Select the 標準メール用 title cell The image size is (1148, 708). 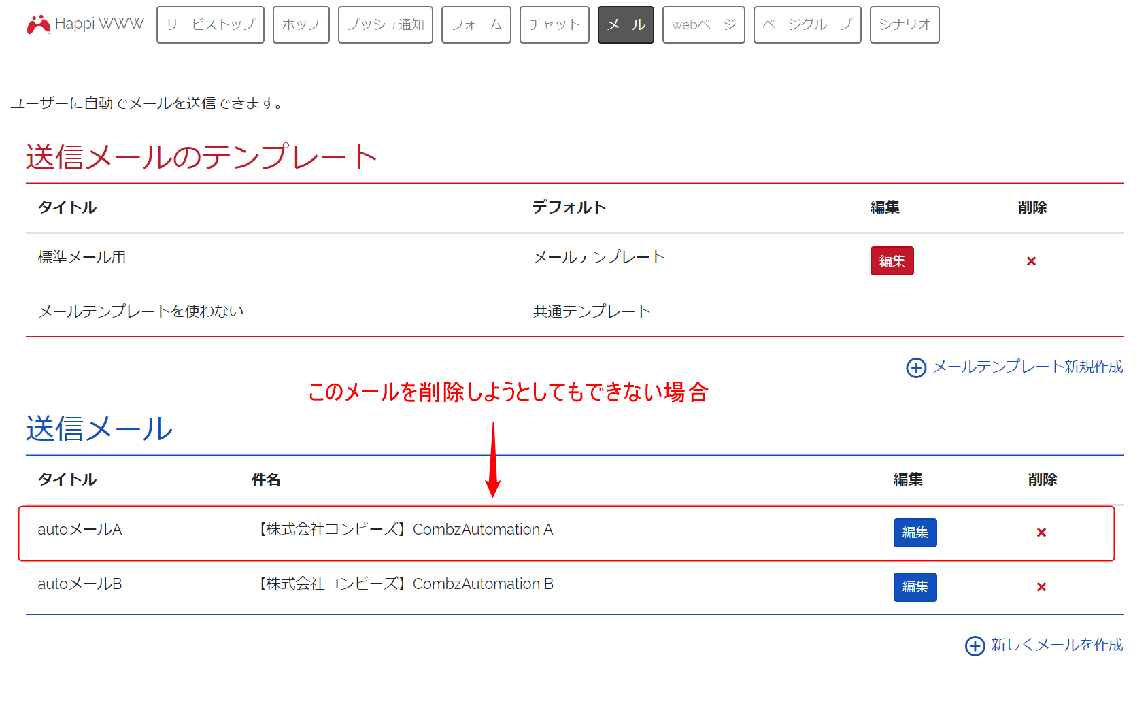[82, 257]
